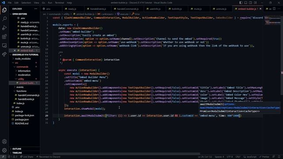Click CRLF end of line selector
283x159 pixels.
tap(238, 157)
